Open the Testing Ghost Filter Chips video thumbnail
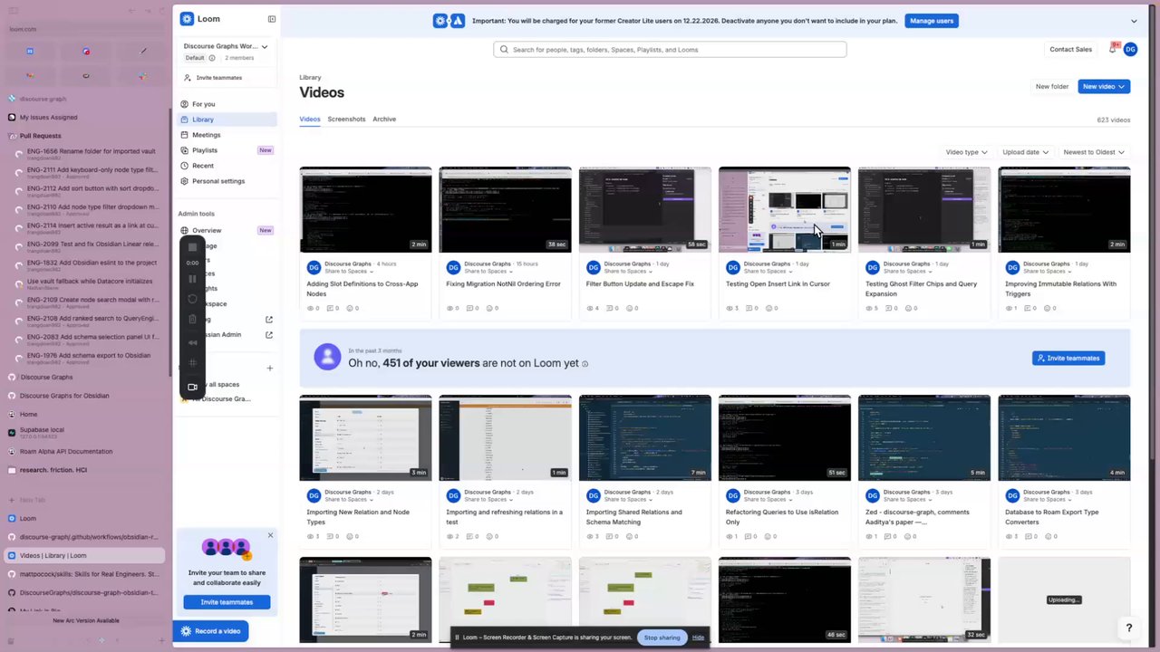 coord(924,209)
